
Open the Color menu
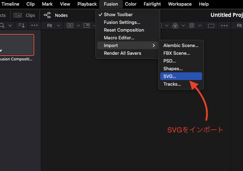(x=131, y=4)
